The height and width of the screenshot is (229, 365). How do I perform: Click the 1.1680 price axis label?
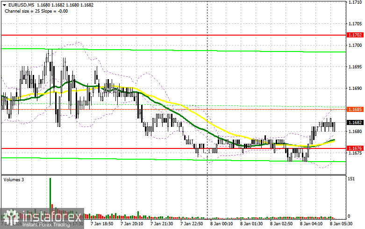(x=355, y=131)
